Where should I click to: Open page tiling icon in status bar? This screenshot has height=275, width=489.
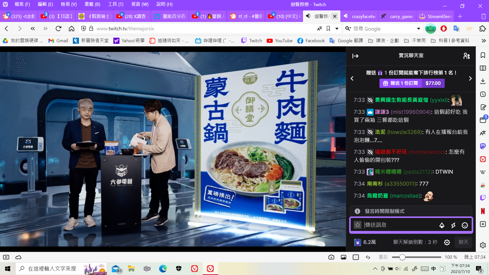(356, 257)
